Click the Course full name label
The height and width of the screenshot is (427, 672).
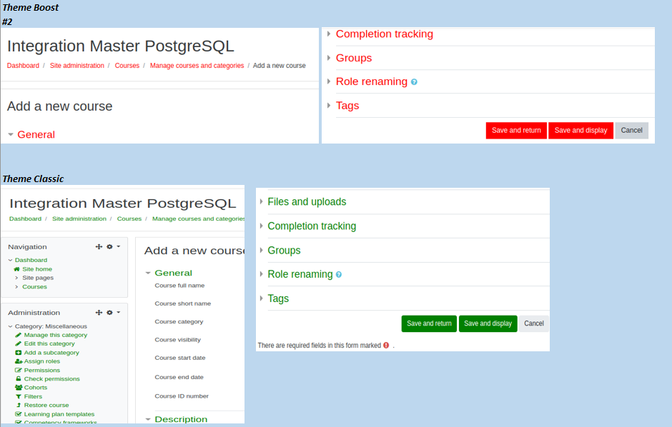(179, 286)
